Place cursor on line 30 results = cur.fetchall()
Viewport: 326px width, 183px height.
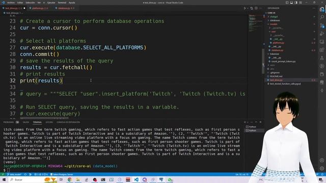[56, 68]
